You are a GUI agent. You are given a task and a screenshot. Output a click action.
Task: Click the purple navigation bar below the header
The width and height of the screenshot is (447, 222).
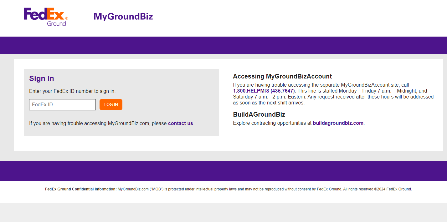coord(223,45)
